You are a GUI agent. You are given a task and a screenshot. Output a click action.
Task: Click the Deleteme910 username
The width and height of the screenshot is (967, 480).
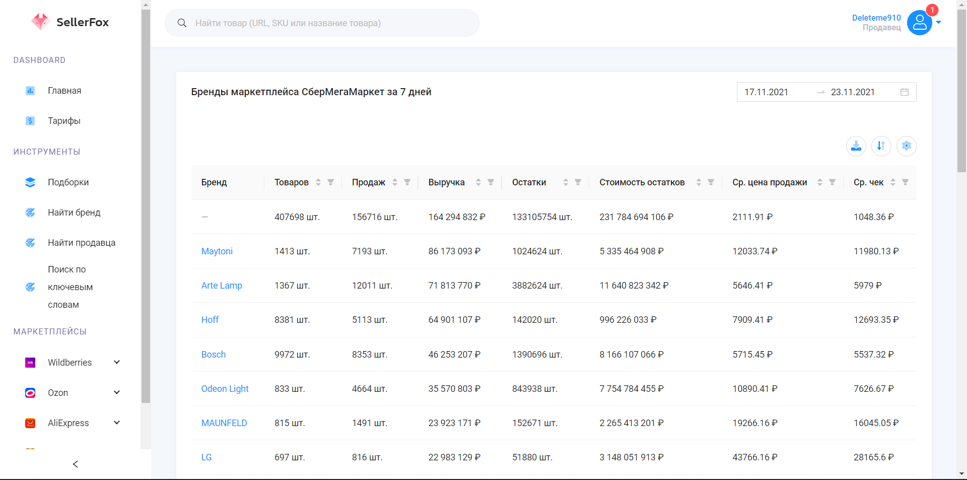click(876, 18)
